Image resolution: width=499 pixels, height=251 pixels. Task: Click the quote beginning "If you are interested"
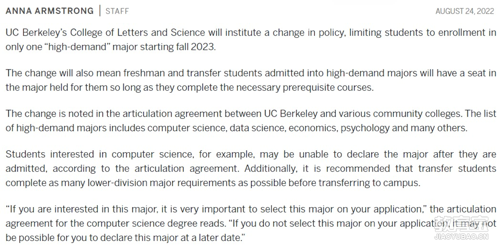tap(251, 224)
